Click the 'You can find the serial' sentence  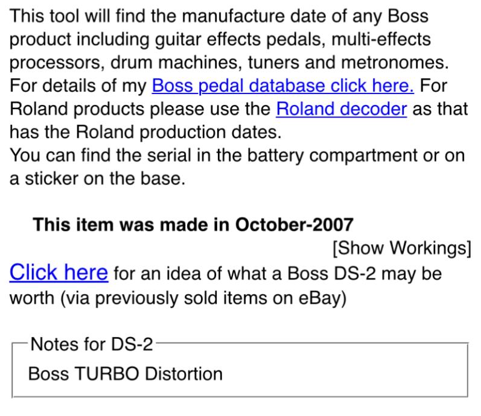(x=115, y=156)
